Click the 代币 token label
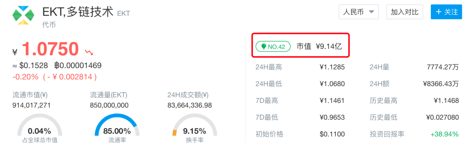This screenshot has width=471, height=151. (x=49, y=25)
